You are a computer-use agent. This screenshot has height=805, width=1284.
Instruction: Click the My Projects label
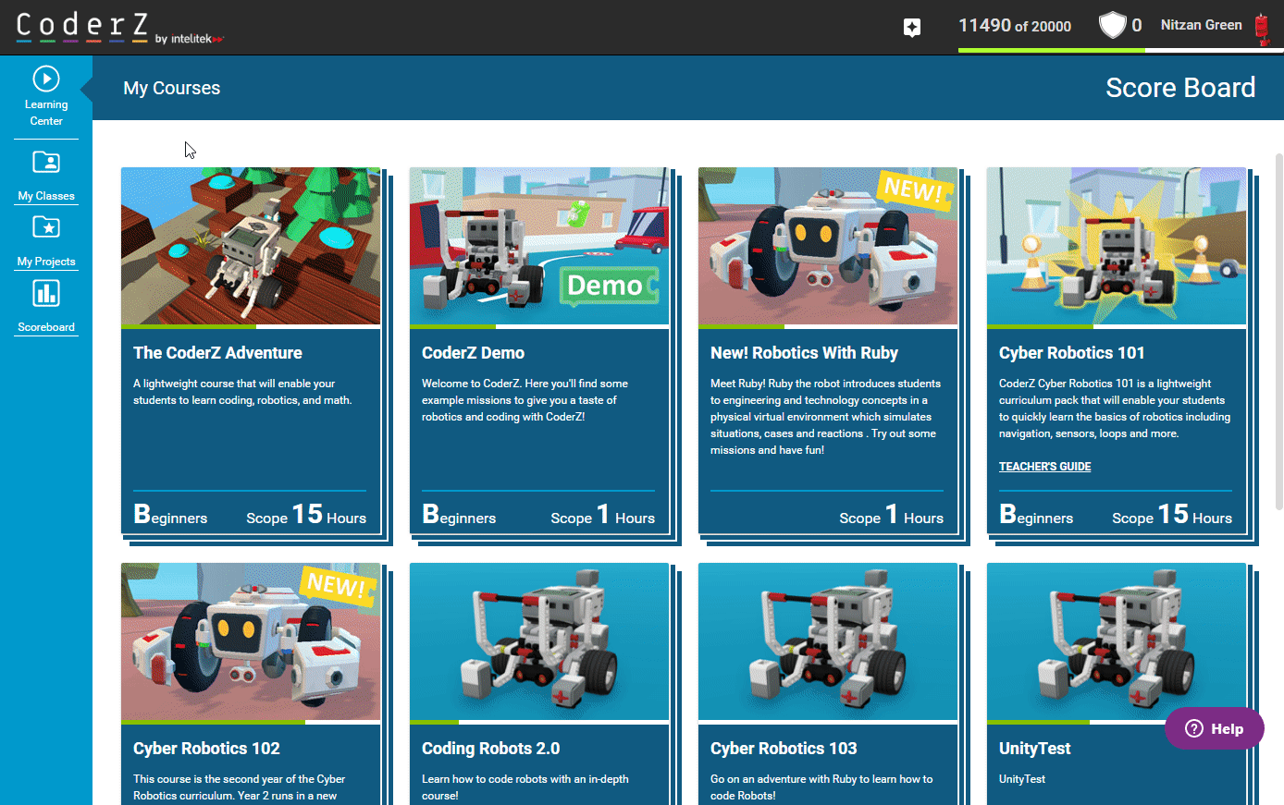coord(46,262)
